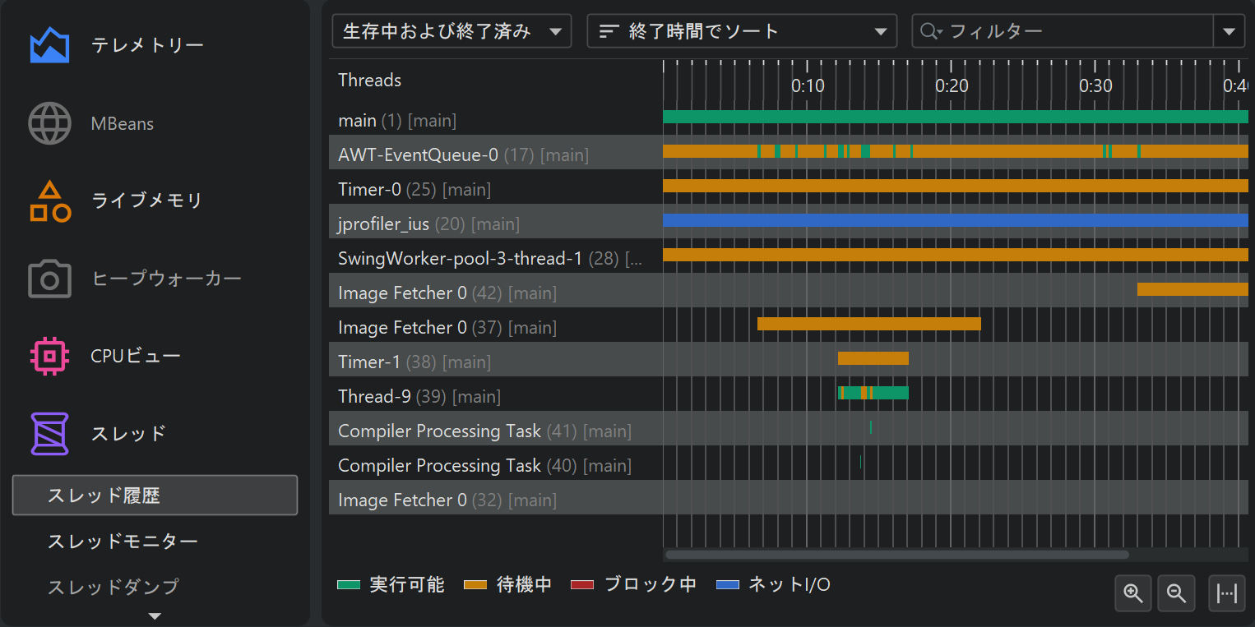Click the blue jprofiler_ius Net I/O bar
This screenshot has width=1255, height=627.
[954, 220]
